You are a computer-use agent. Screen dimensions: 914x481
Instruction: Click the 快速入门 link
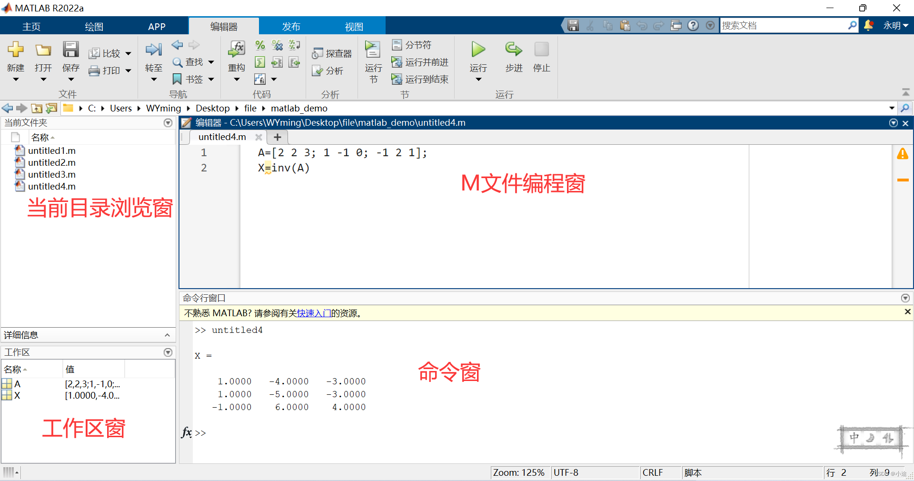click(314, 313)
